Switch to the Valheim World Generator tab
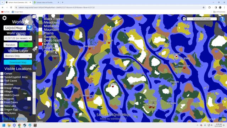 click(18, 2)
